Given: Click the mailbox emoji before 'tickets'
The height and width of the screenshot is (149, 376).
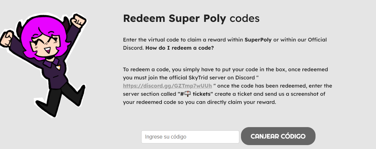Looking at the screenshot, I should click(x=188, y=94).
